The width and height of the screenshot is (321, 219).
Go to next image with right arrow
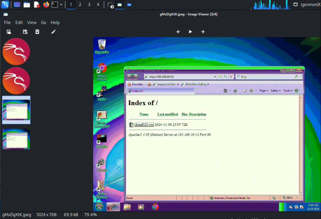203,32
